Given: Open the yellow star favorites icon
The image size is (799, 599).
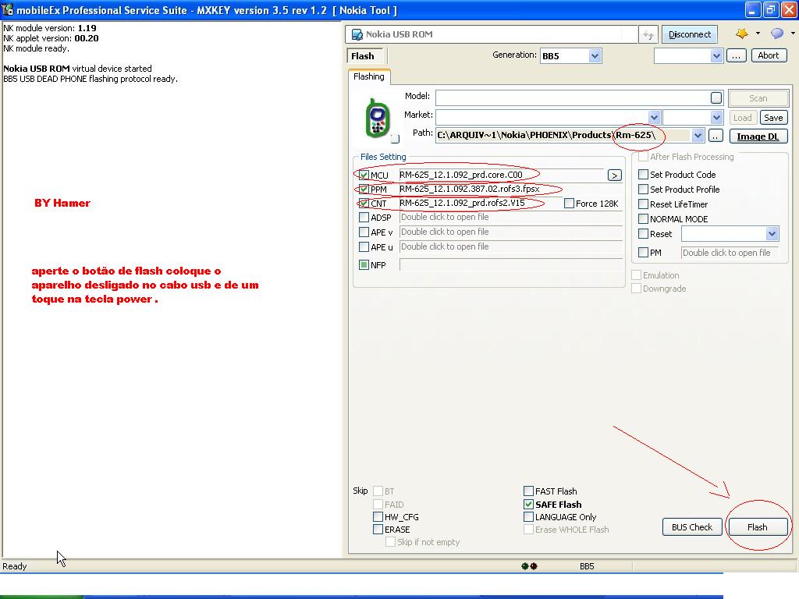Looking at the screenshot, I should pos(742,34).
